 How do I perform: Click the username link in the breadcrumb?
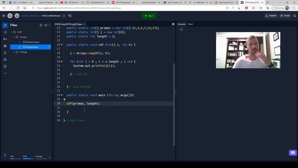(x=30, y=16)
